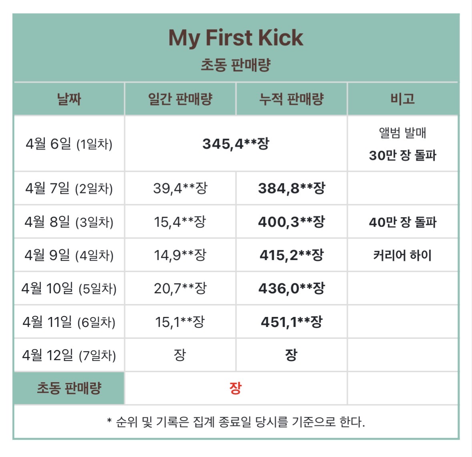Select the 날짜 column header

click(69, 99)
